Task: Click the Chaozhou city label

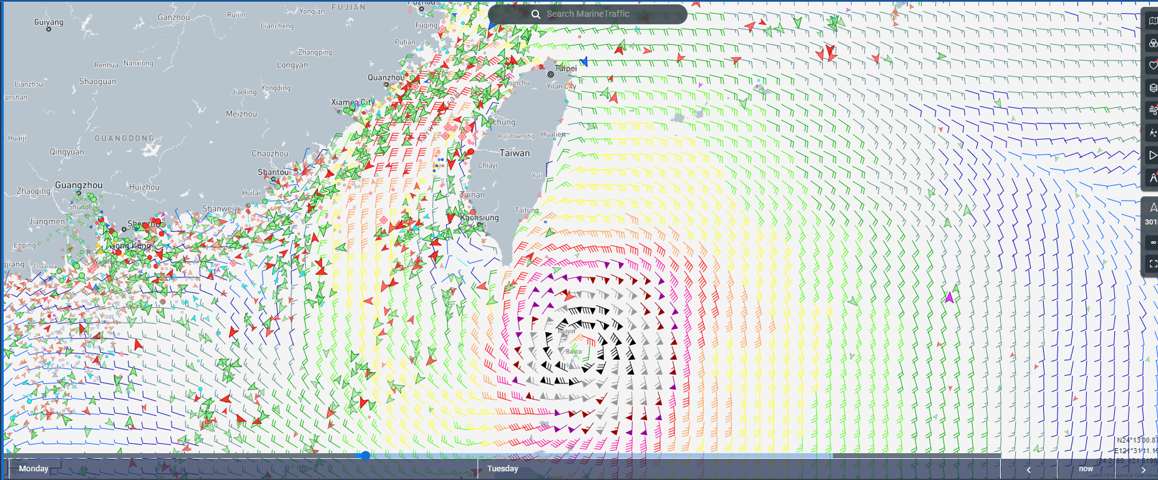Action: pyautogui.click(x=270, y=153)
